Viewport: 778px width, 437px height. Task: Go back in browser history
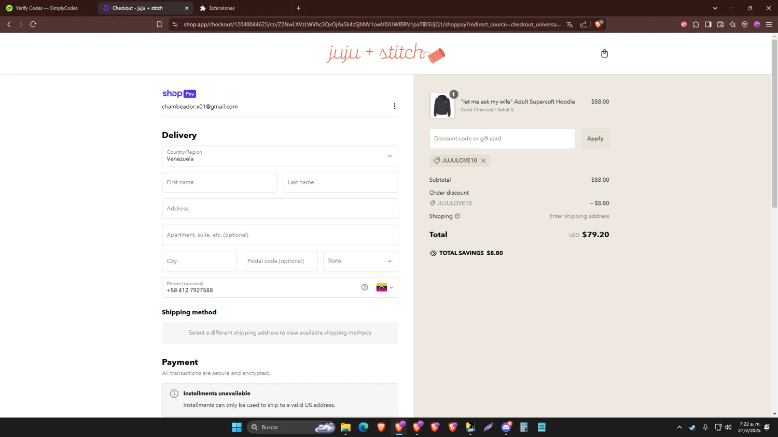9,24
